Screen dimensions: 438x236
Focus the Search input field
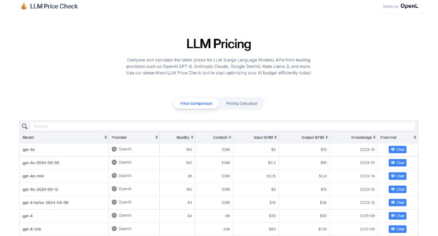(223, 126)
